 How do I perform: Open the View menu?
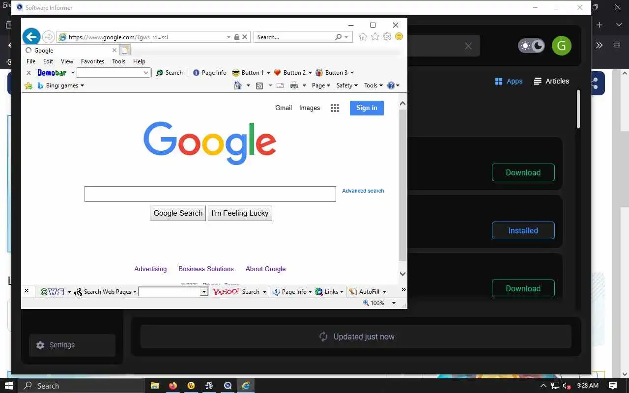[67, 61]
